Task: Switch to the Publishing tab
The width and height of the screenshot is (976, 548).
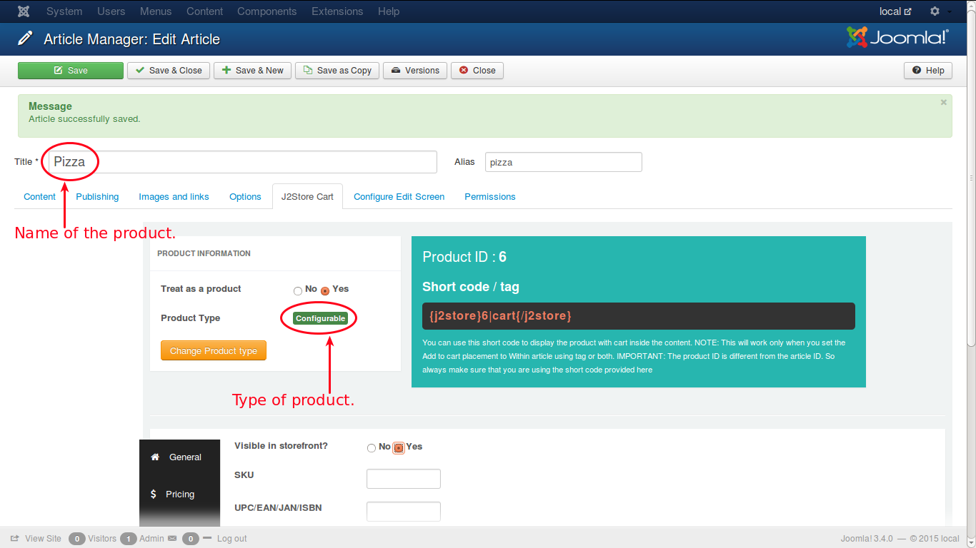Action: pyautogui.click(x=97, y=197)
